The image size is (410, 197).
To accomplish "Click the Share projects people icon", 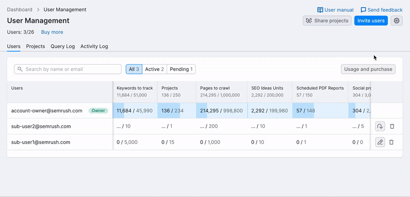I will point(309,21).
